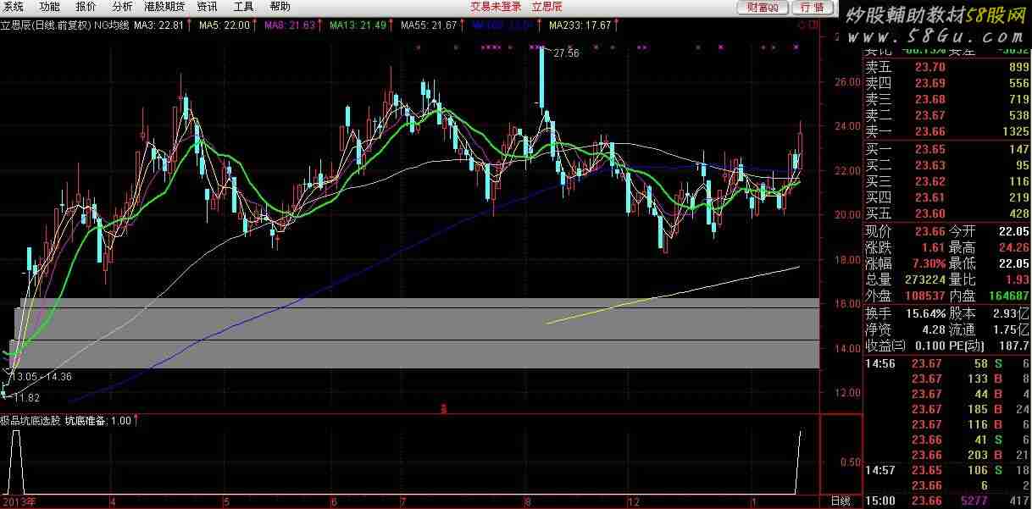Click the 换手 value 15.64%
This screenshot has width=1032, height=509.
click(x=924, y=313)
